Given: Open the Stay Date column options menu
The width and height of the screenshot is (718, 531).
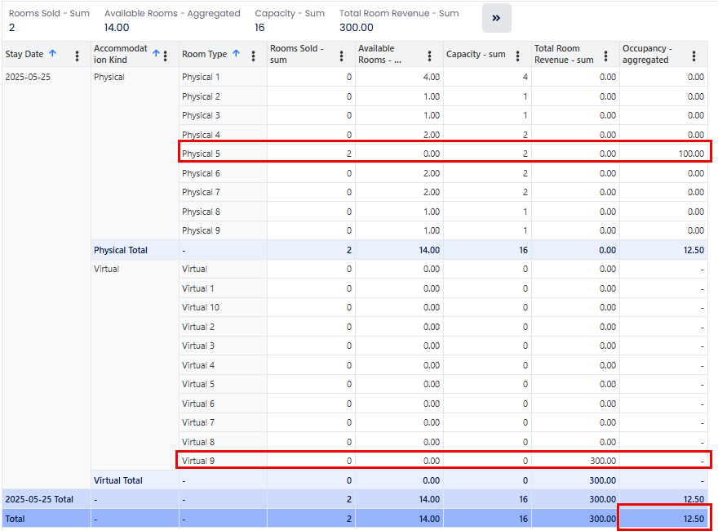Looking at the screenshot, I should [78, 56].
